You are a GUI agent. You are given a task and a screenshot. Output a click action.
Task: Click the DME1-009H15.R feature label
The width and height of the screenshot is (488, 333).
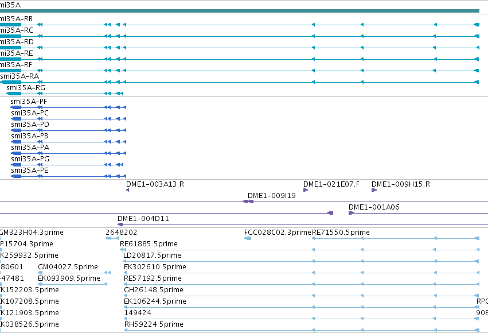401,184
